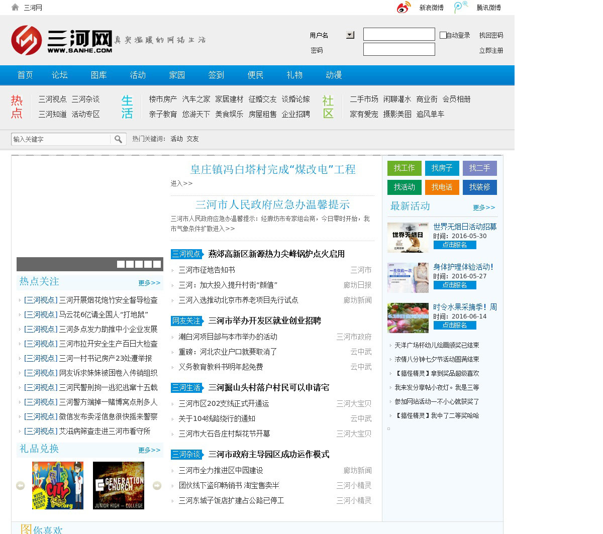
Task: Click the search magnifier icon
Action: (x=118, y=139)
